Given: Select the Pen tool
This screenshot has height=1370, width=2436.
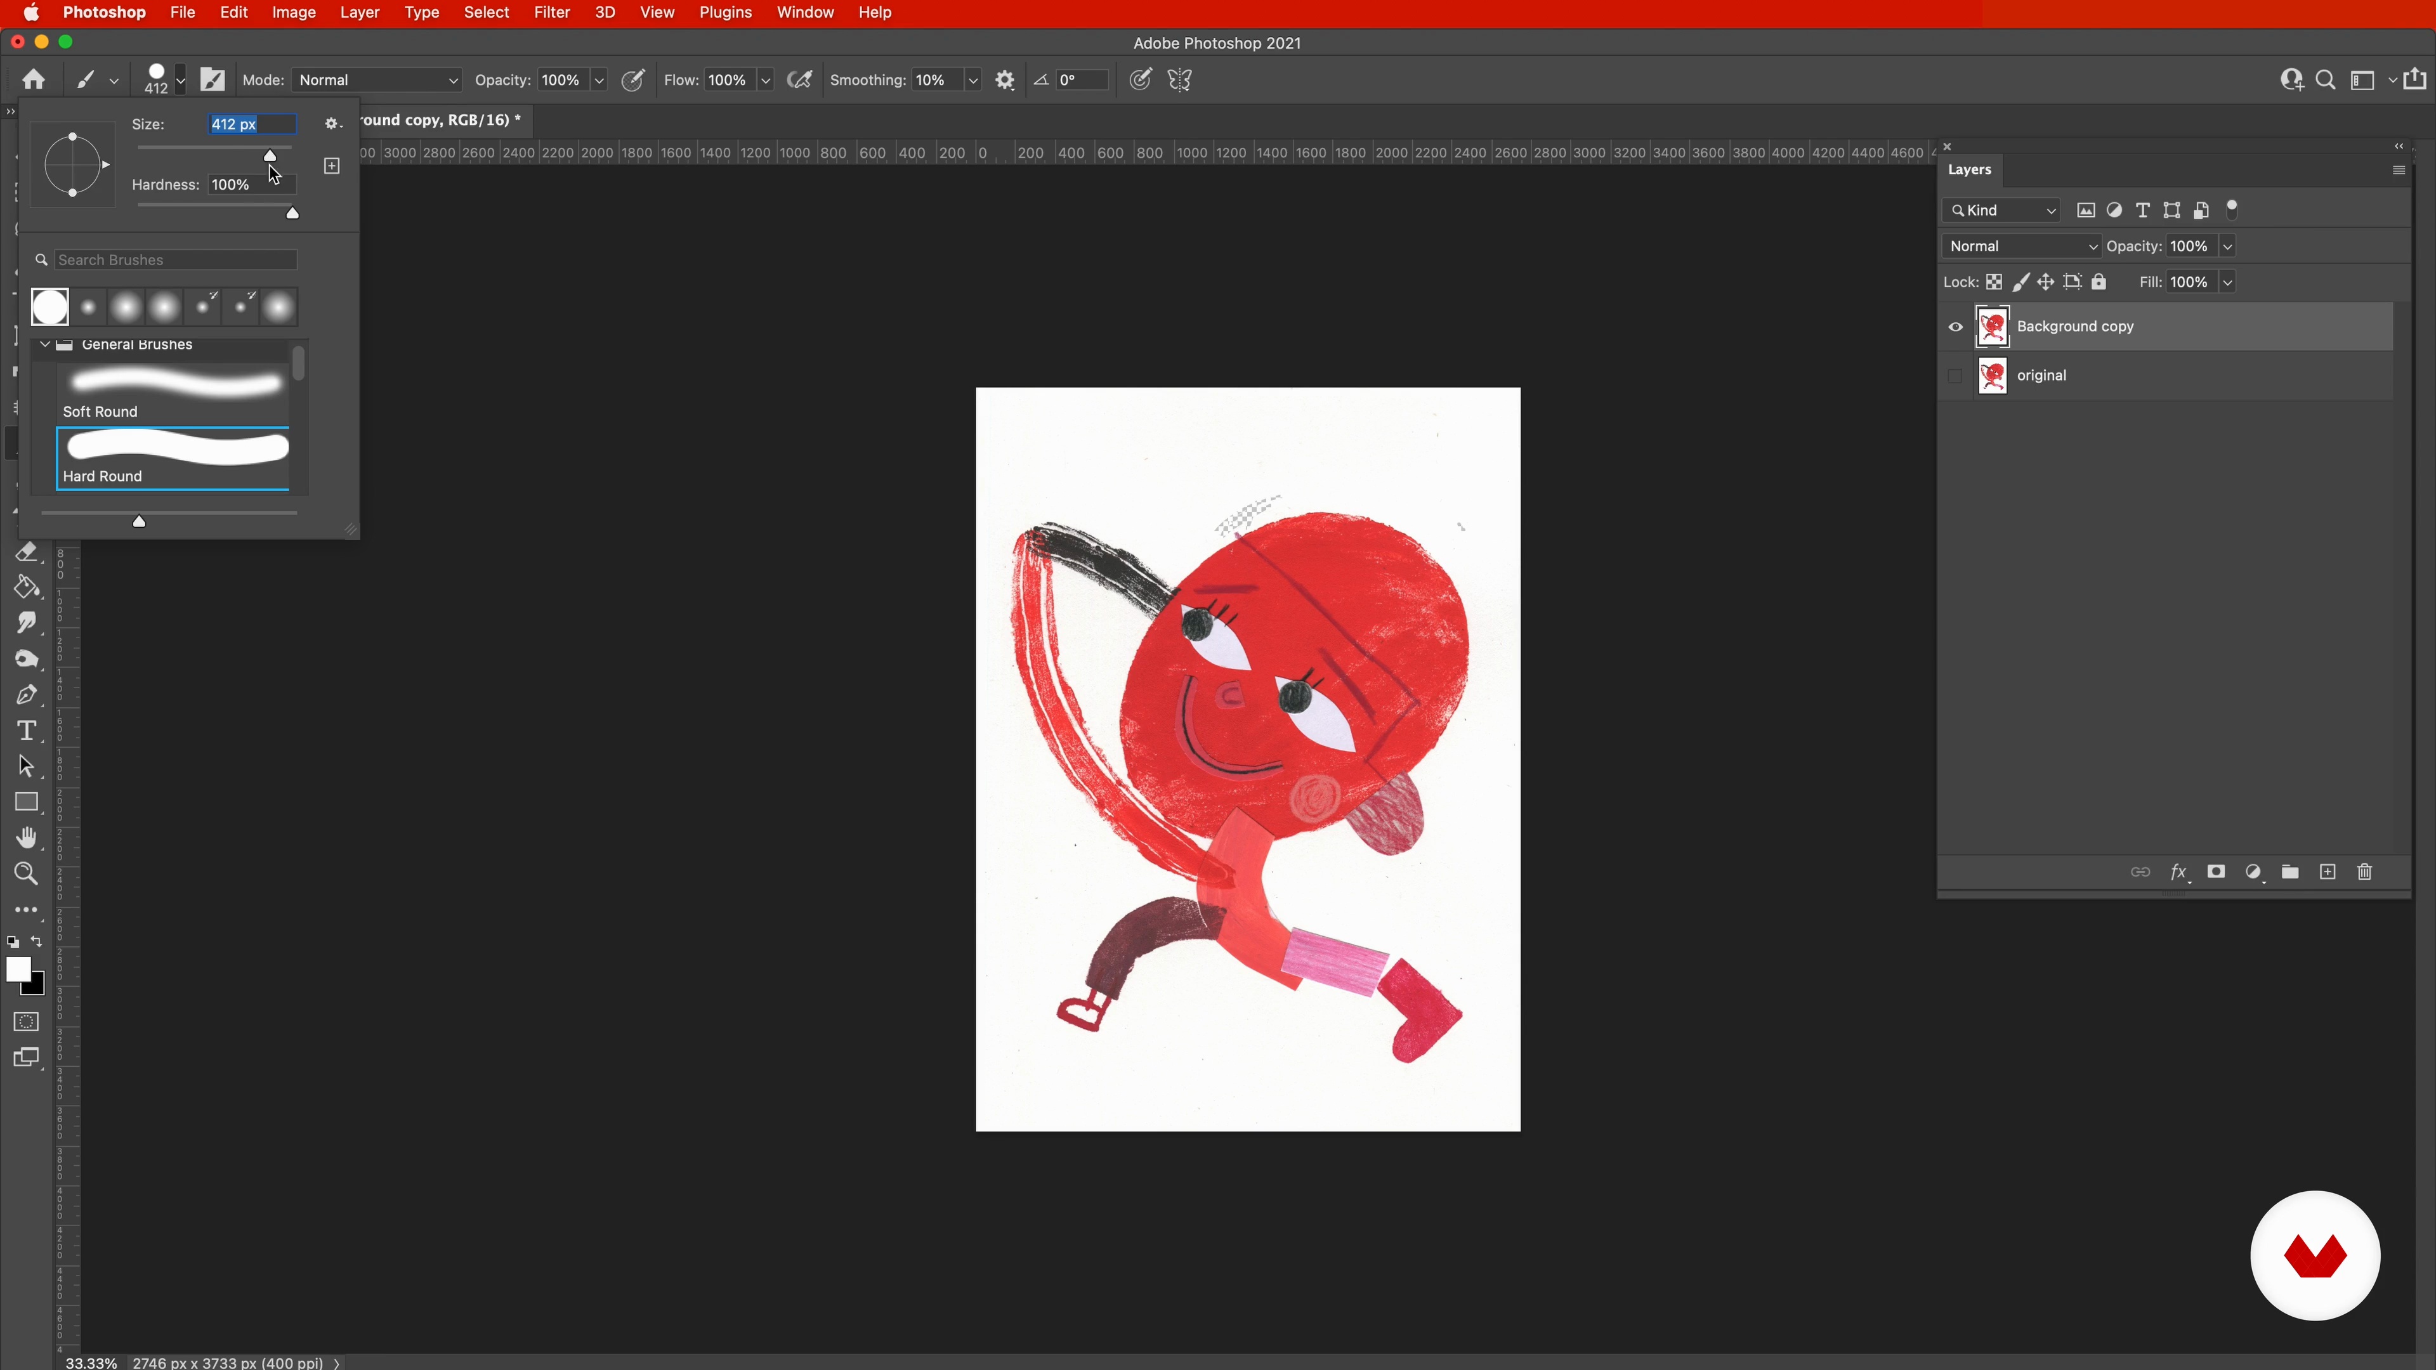Looking at the screenshot, I should (27, 695).
